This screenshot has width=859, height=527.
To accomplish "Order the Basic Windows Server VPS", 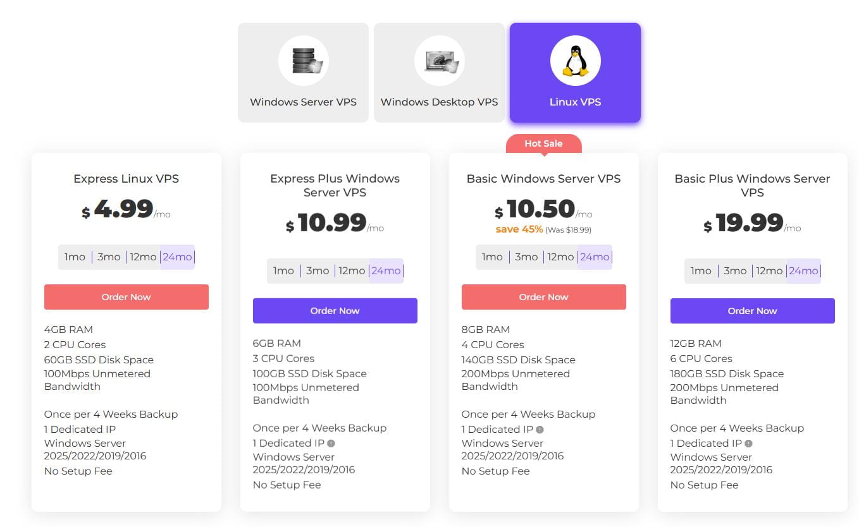I will click(543, 297).
